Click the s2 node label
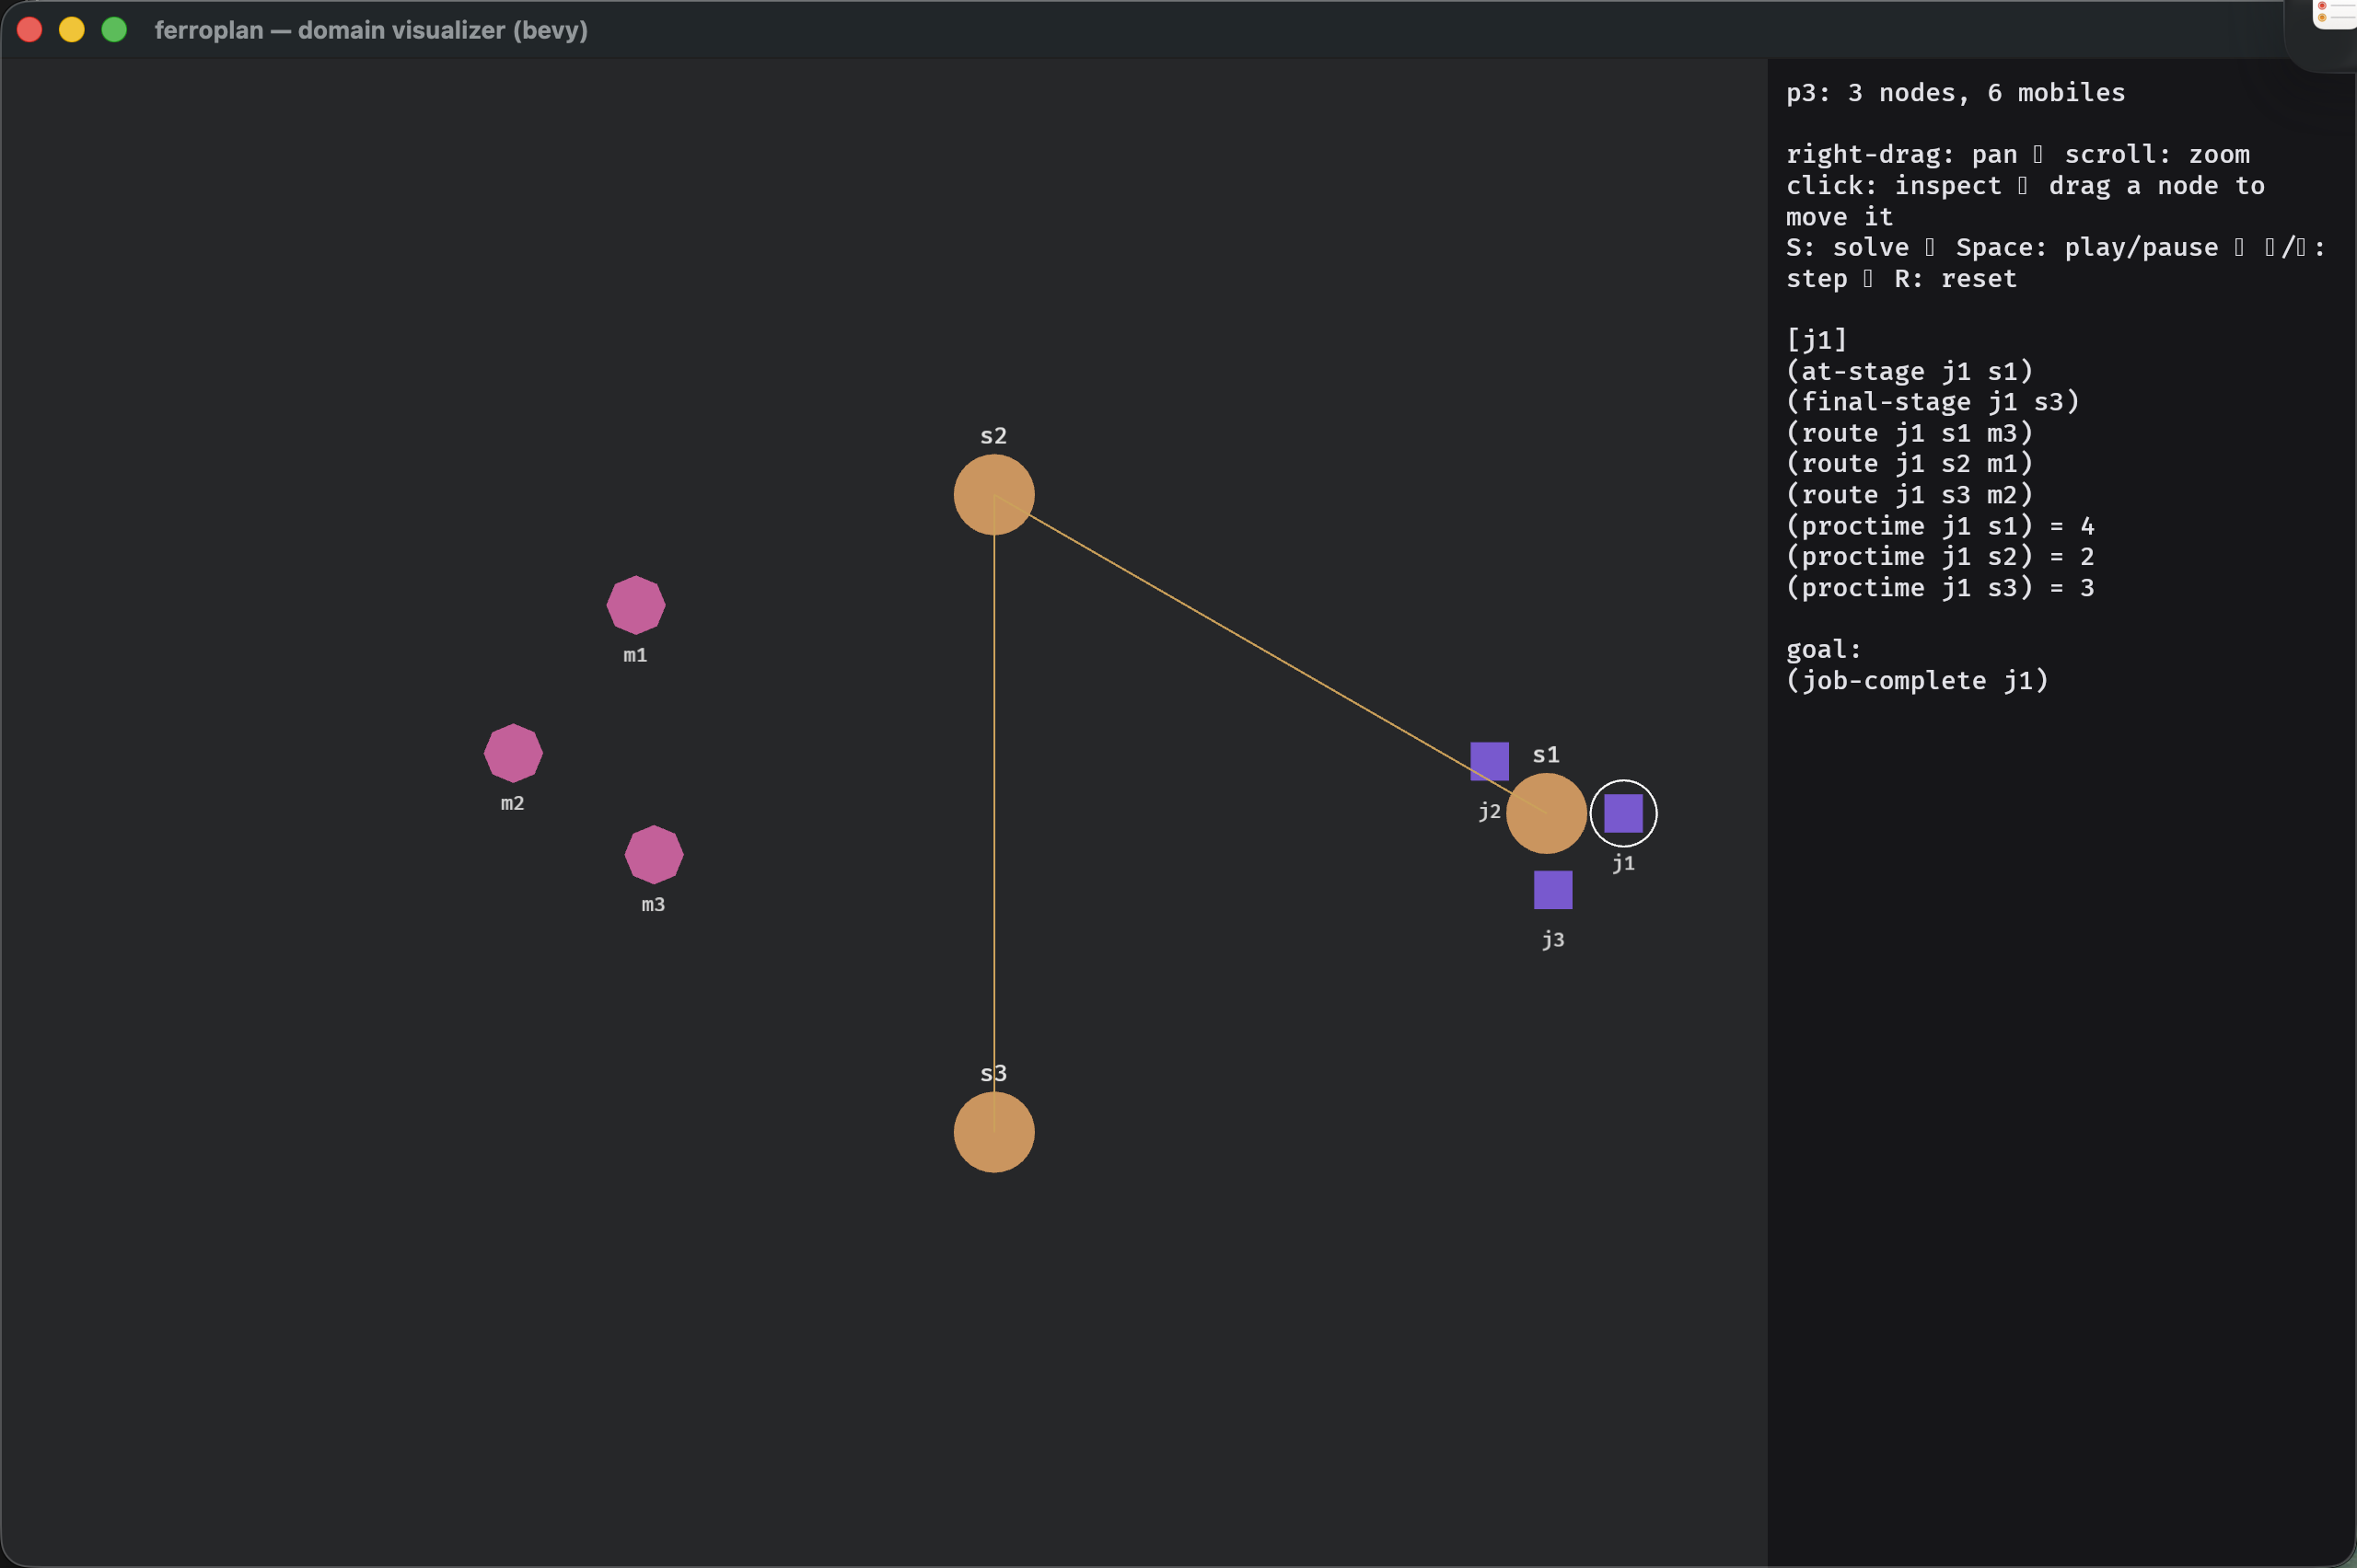 click(993, 436)
